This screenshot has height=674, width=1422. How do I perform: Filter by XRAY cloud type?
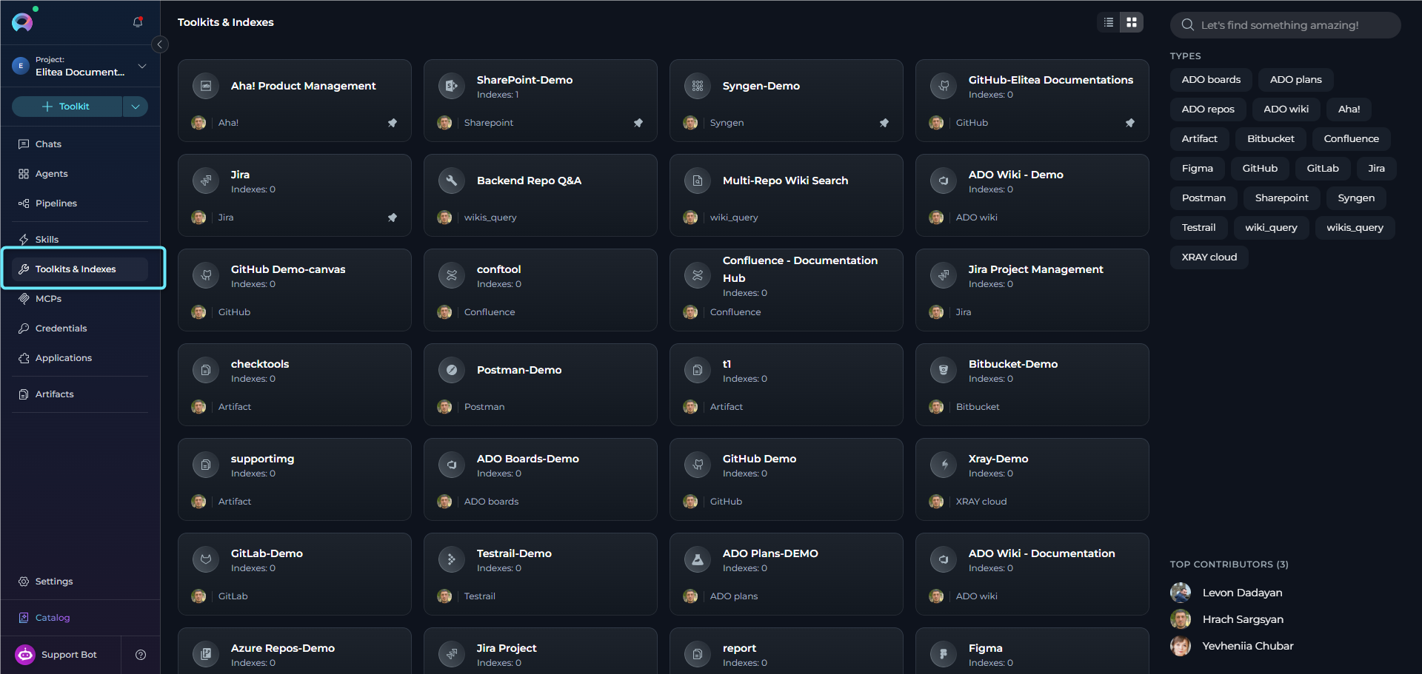(1209, 257)
